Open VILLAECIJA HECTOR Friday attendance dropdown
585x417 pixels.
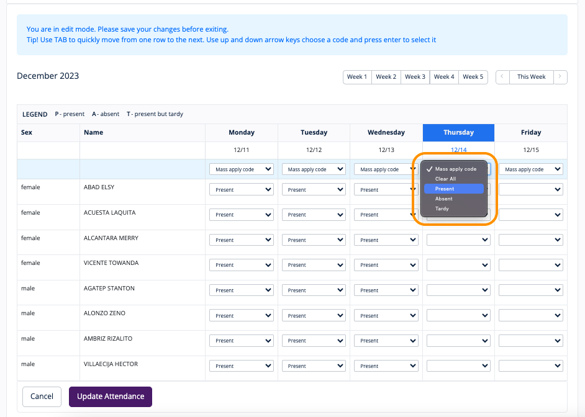click(531, 366)
